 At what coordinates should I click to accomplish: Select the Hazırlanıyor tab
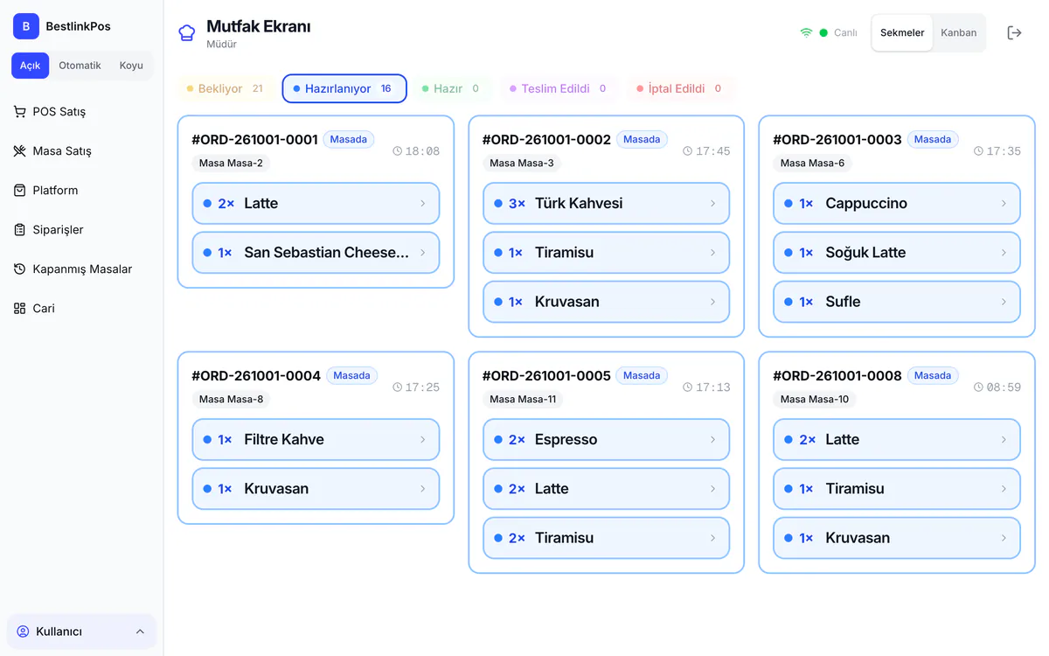click(x=344, y=88)
